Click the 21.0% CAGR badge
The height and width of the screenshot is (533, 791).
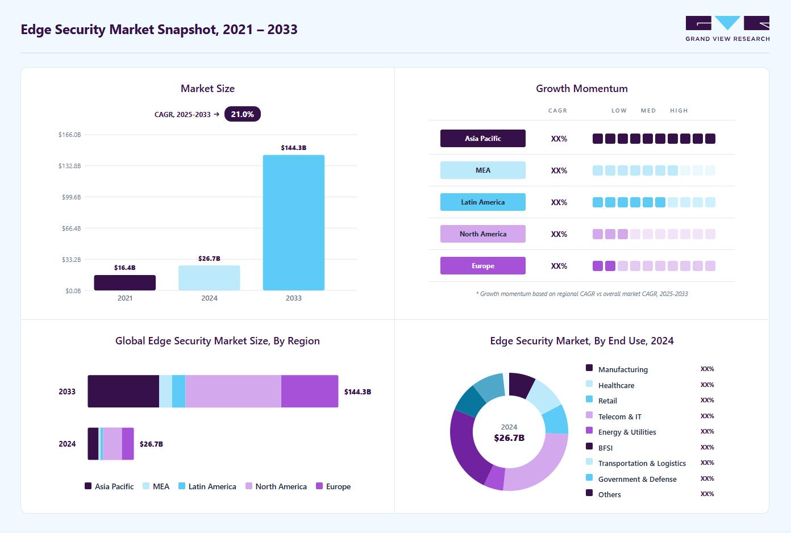tap(243, 114)
